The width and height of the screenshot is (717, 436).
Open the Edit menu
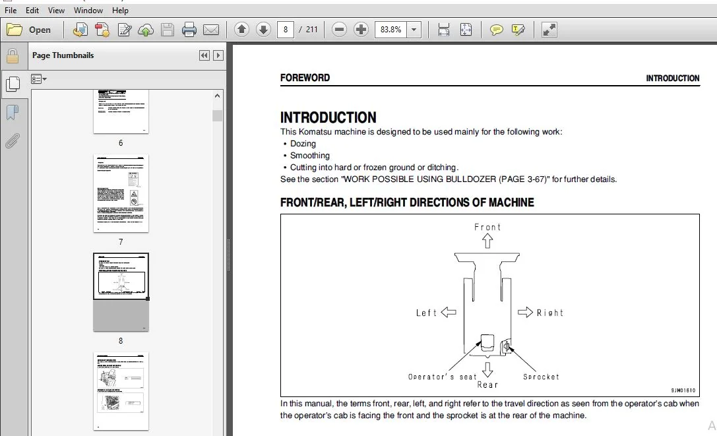click(x=32, y=10)
